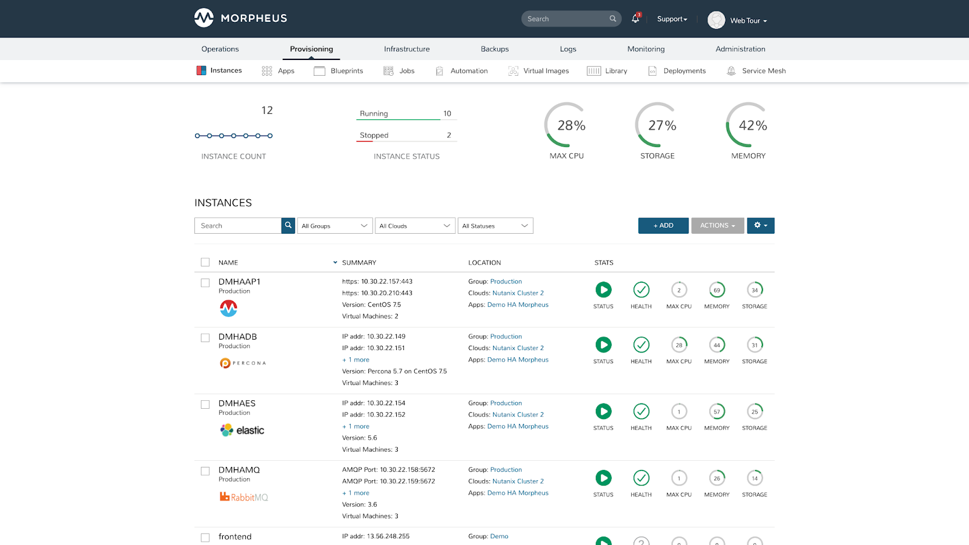
Task: Click the notifications bell icon
Action: pos(634,19)
